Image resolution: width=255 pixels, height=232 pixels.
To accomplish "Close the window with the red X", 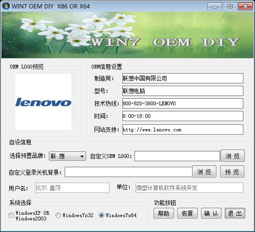I will tap(245, 7).
